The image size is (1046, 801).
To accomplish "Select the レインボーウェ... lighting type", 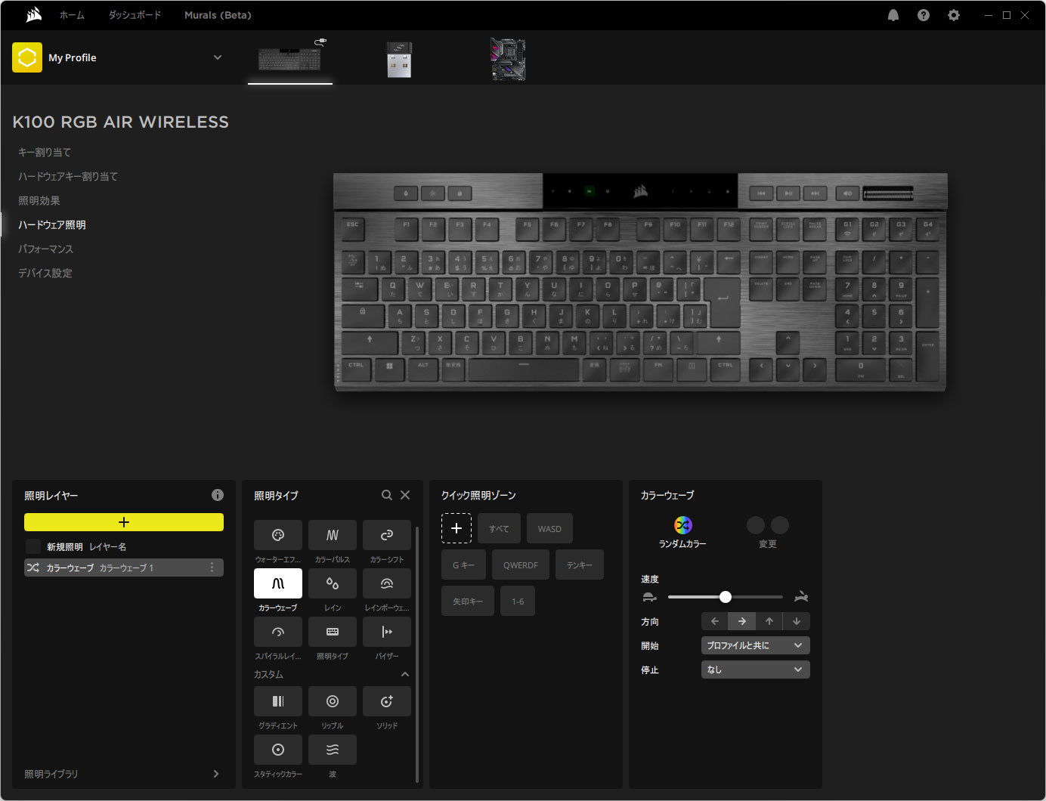I will [x=387, y=583].
